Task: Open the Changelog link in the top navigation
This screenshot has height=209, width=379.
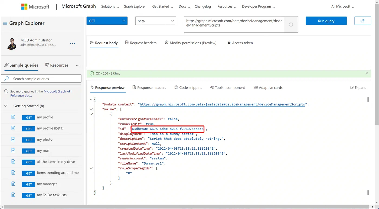Action: pos(203,7)
